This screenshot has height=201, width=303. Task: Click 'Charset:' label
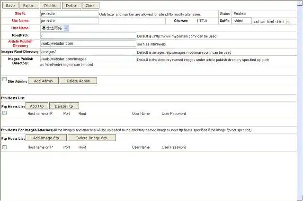coord(181,21)
